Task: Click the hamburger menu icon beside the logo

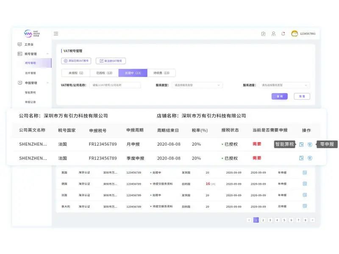Action: (x=55, y=33)
